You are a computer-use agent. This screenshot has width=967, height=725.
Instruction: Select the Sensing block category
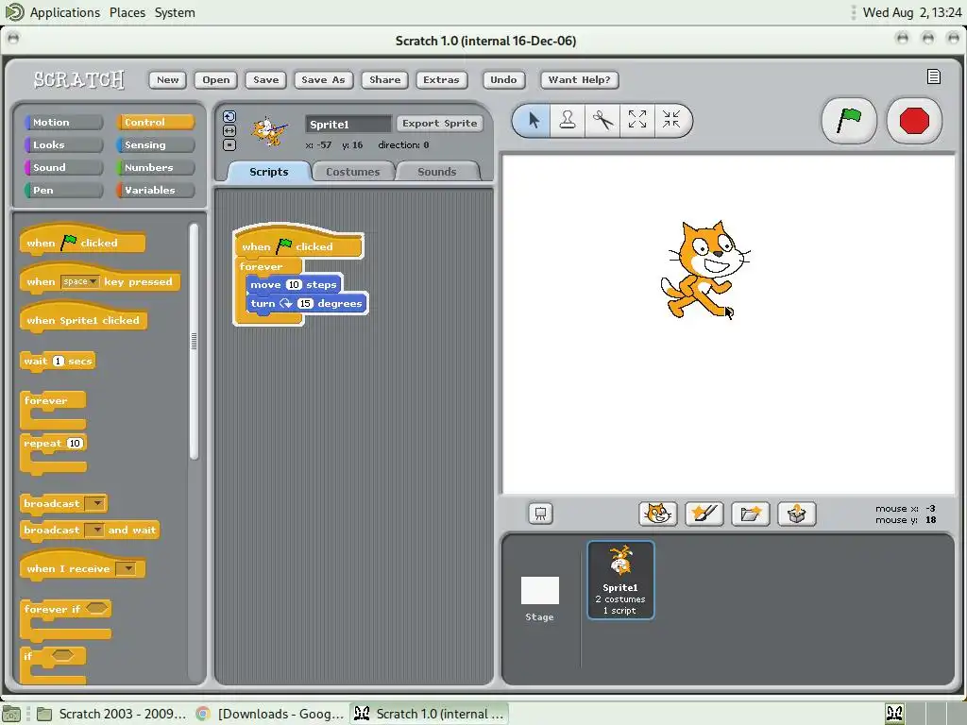coord(156,144)
